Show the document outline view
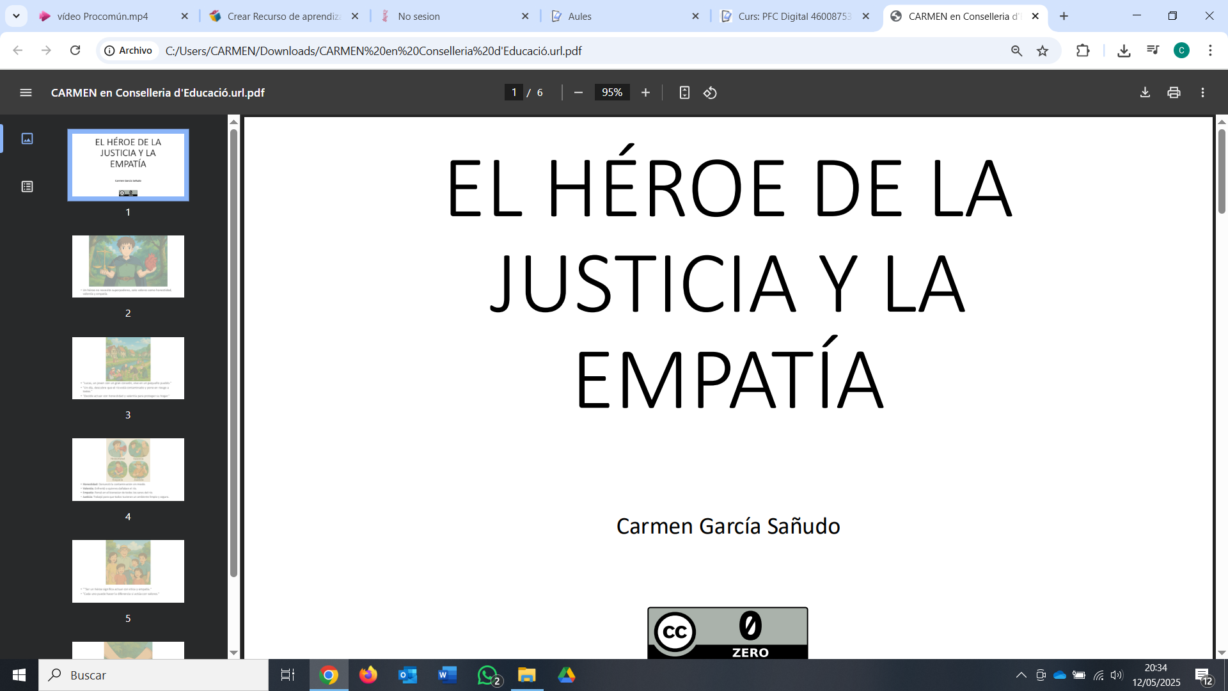Screen dimensions: 1228x691 pyautogui.click(x=27, y=187)
